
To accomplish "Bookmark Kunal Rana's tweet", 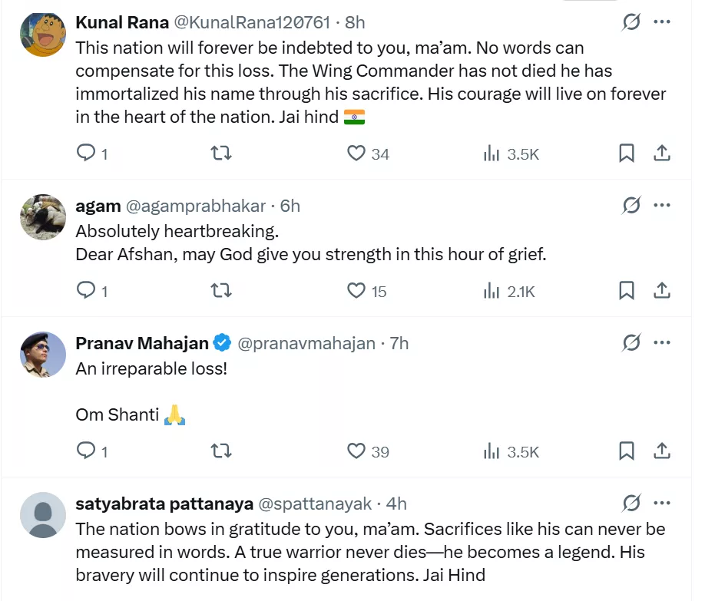I will click(627, 154).
